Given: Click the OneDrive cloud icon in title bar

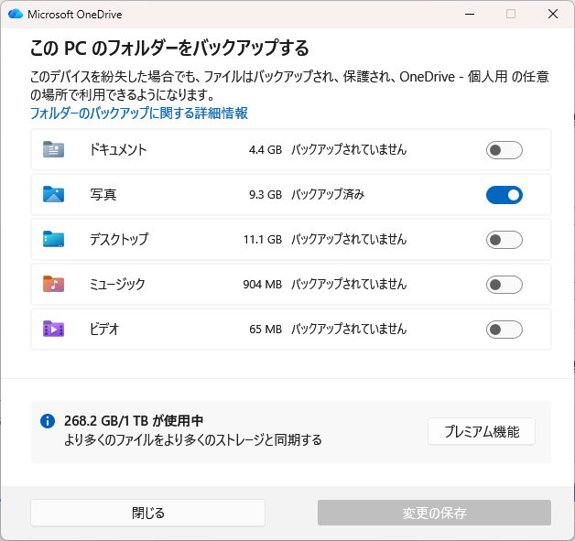Looking at the screenshot, I should (x=16, y=14).
